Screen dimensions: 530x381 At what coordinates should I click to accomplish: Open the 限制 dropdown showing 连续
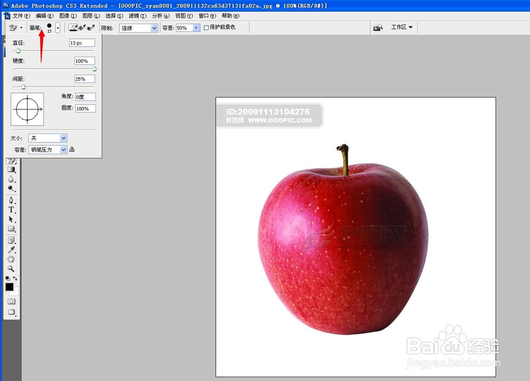coord(138,28)
